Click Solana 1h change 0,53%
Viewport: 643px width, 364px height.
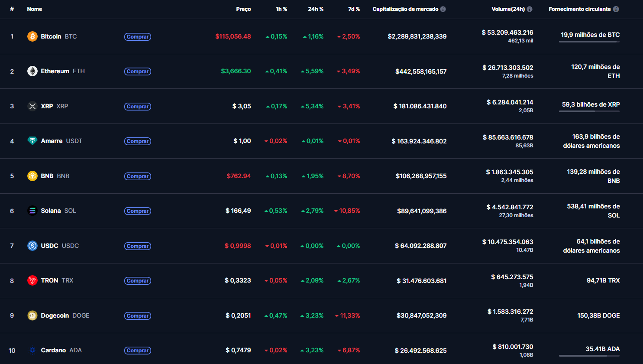tap(276, 211)
